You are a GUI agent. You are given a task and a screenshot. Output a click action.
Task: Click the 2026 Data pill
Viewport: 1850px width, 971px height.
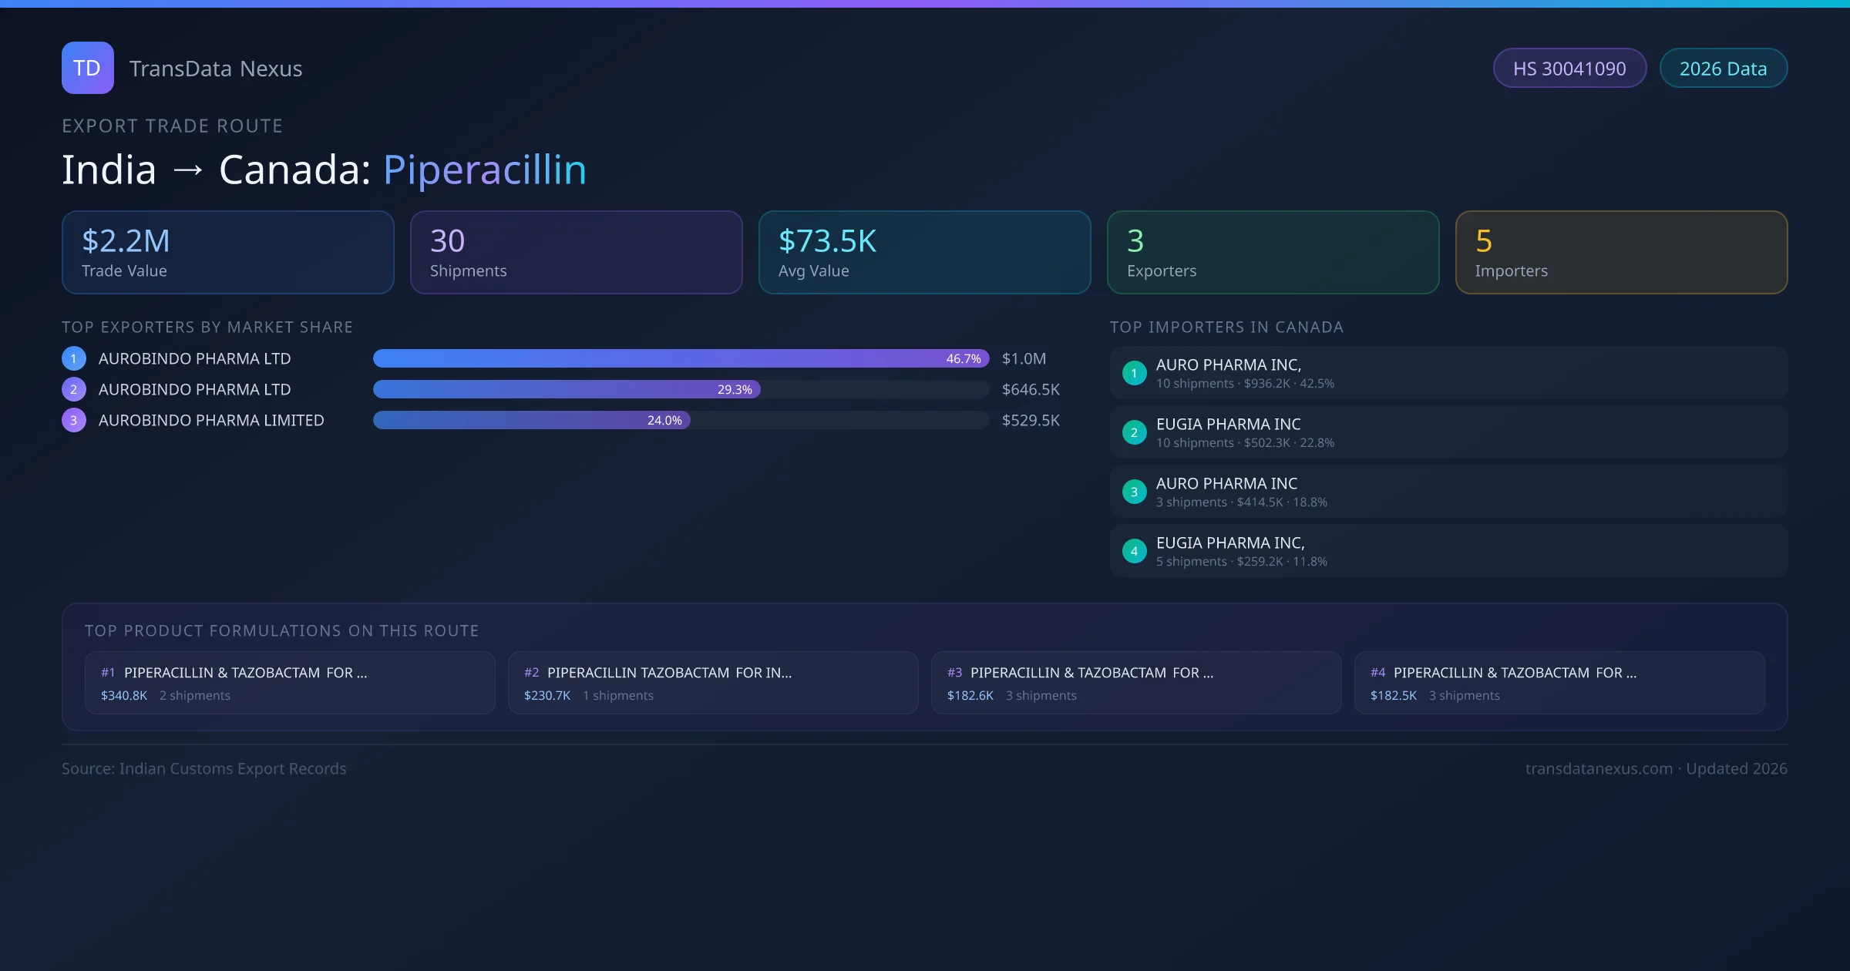[x=1723, y=69]
